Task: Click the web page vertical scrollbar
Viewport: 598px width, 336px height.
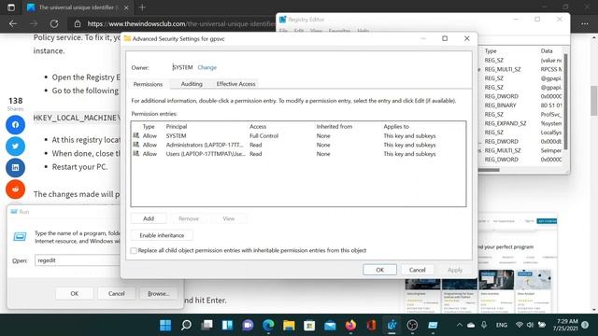Action: click(x=594, y=101)
